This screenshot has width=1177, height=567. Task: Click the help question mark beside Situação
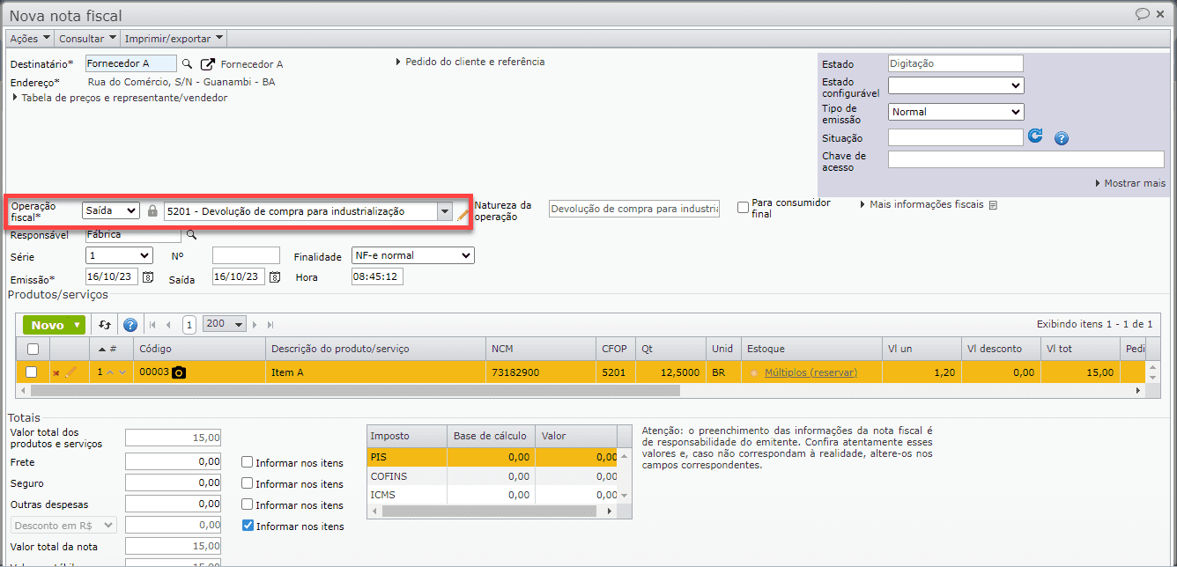1061,138
